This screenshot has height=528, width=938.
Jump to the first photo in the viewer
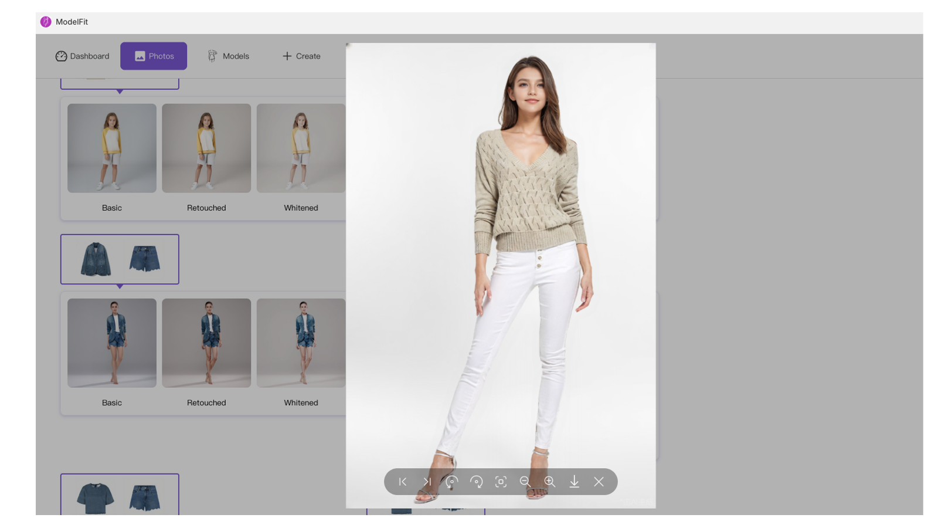[402, 482]
